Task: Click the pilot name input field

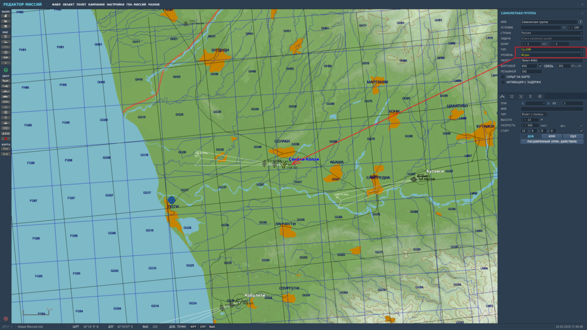Action: 551,60
